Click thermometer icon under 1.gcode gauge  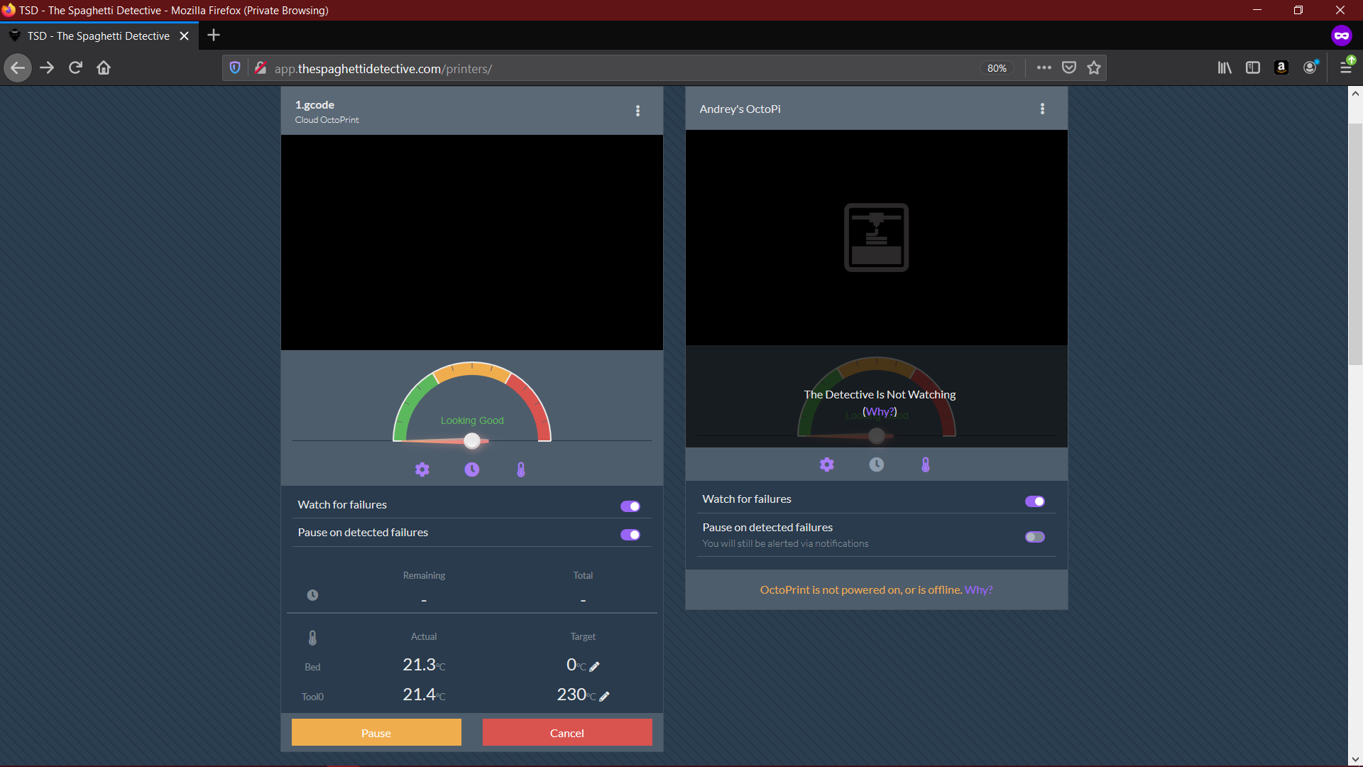[521, 469]
